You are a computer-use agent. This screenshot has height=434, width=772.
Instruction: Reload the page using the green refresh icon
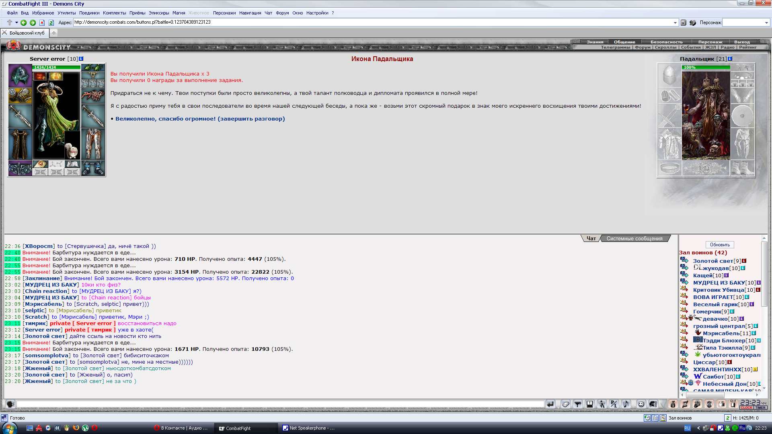pos(51,23)
